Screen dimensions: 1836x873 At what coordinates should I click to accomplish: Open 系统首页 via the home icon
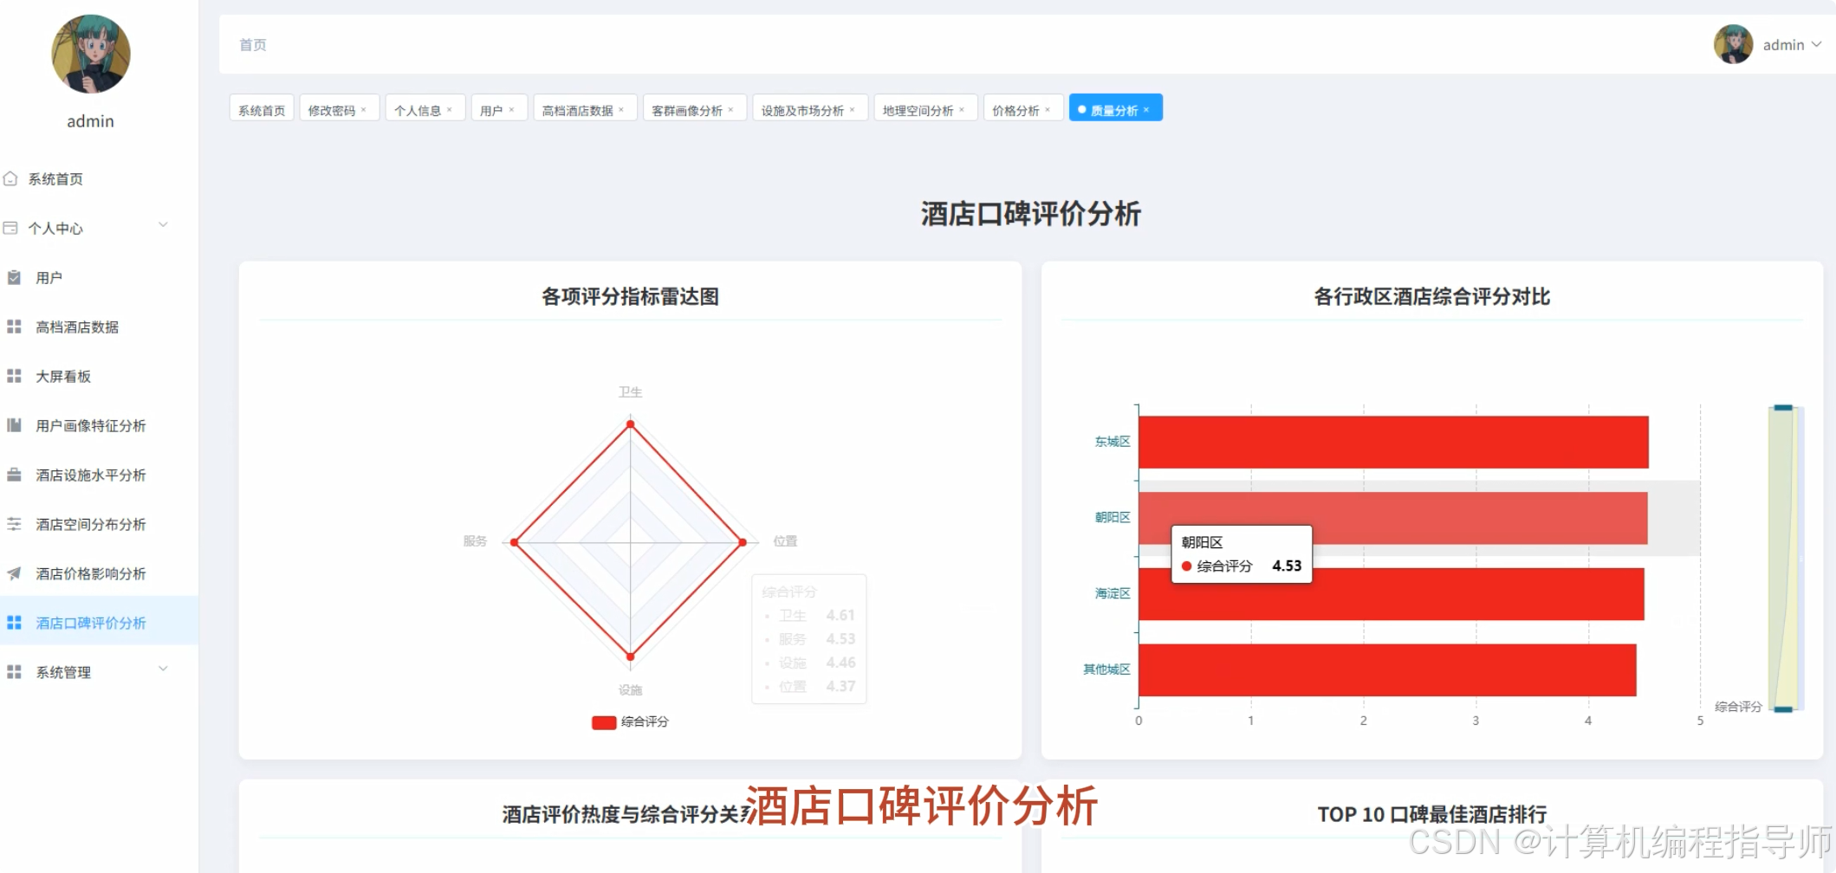pyautogui.click(x=11, y=178)
